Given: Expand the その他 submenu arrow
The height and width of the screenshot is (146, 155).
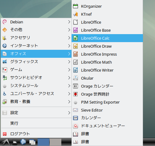Looking at the screenshot, I should click(69, 30).
